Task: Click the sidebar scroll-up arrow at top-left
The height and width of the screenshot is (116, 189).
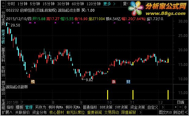Action: 3,2
